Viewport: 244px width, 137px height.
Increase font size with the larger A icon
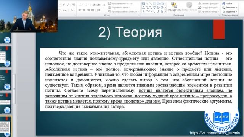pyautogui.click(x=64, y=5)
